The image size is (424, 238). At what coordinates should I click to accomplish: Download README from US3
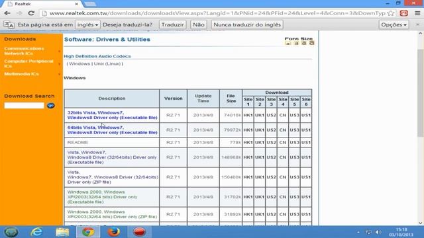tap(294, 143)
